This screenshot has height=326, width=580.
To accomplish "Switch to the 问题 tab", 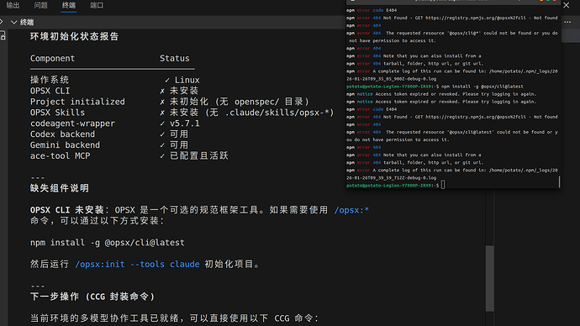I will pos(40,5).
